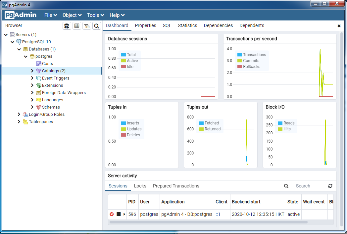The image size is (347, 234).
Task: Open the Tools menu
Action: pos(95,15)
